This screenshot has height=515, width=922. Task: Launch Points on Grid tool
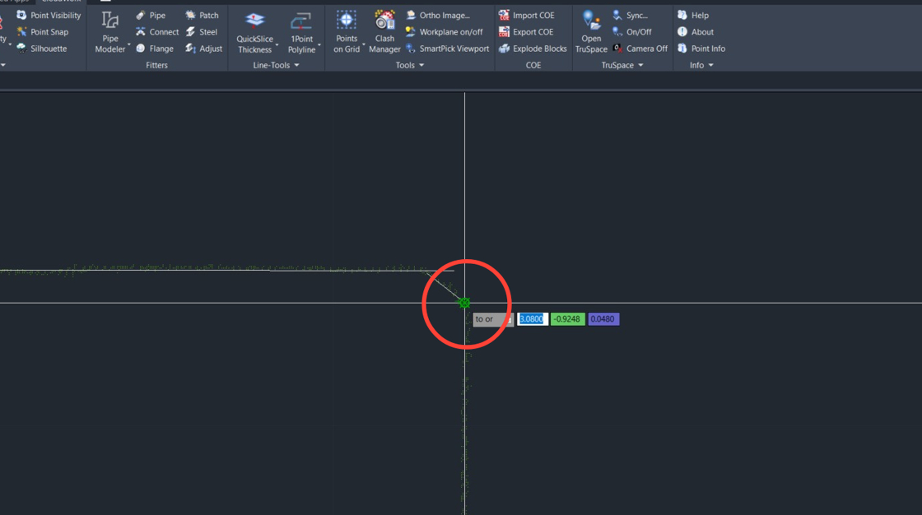[x=347, y=32]
